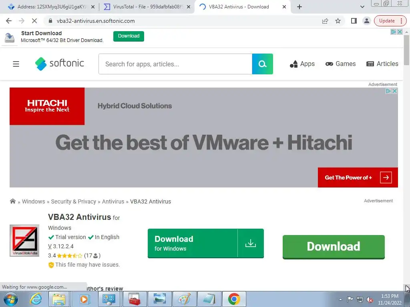The image size is (410, 307).
Task: Close the VirusTotal tab
Action: (x=189, y=7)
